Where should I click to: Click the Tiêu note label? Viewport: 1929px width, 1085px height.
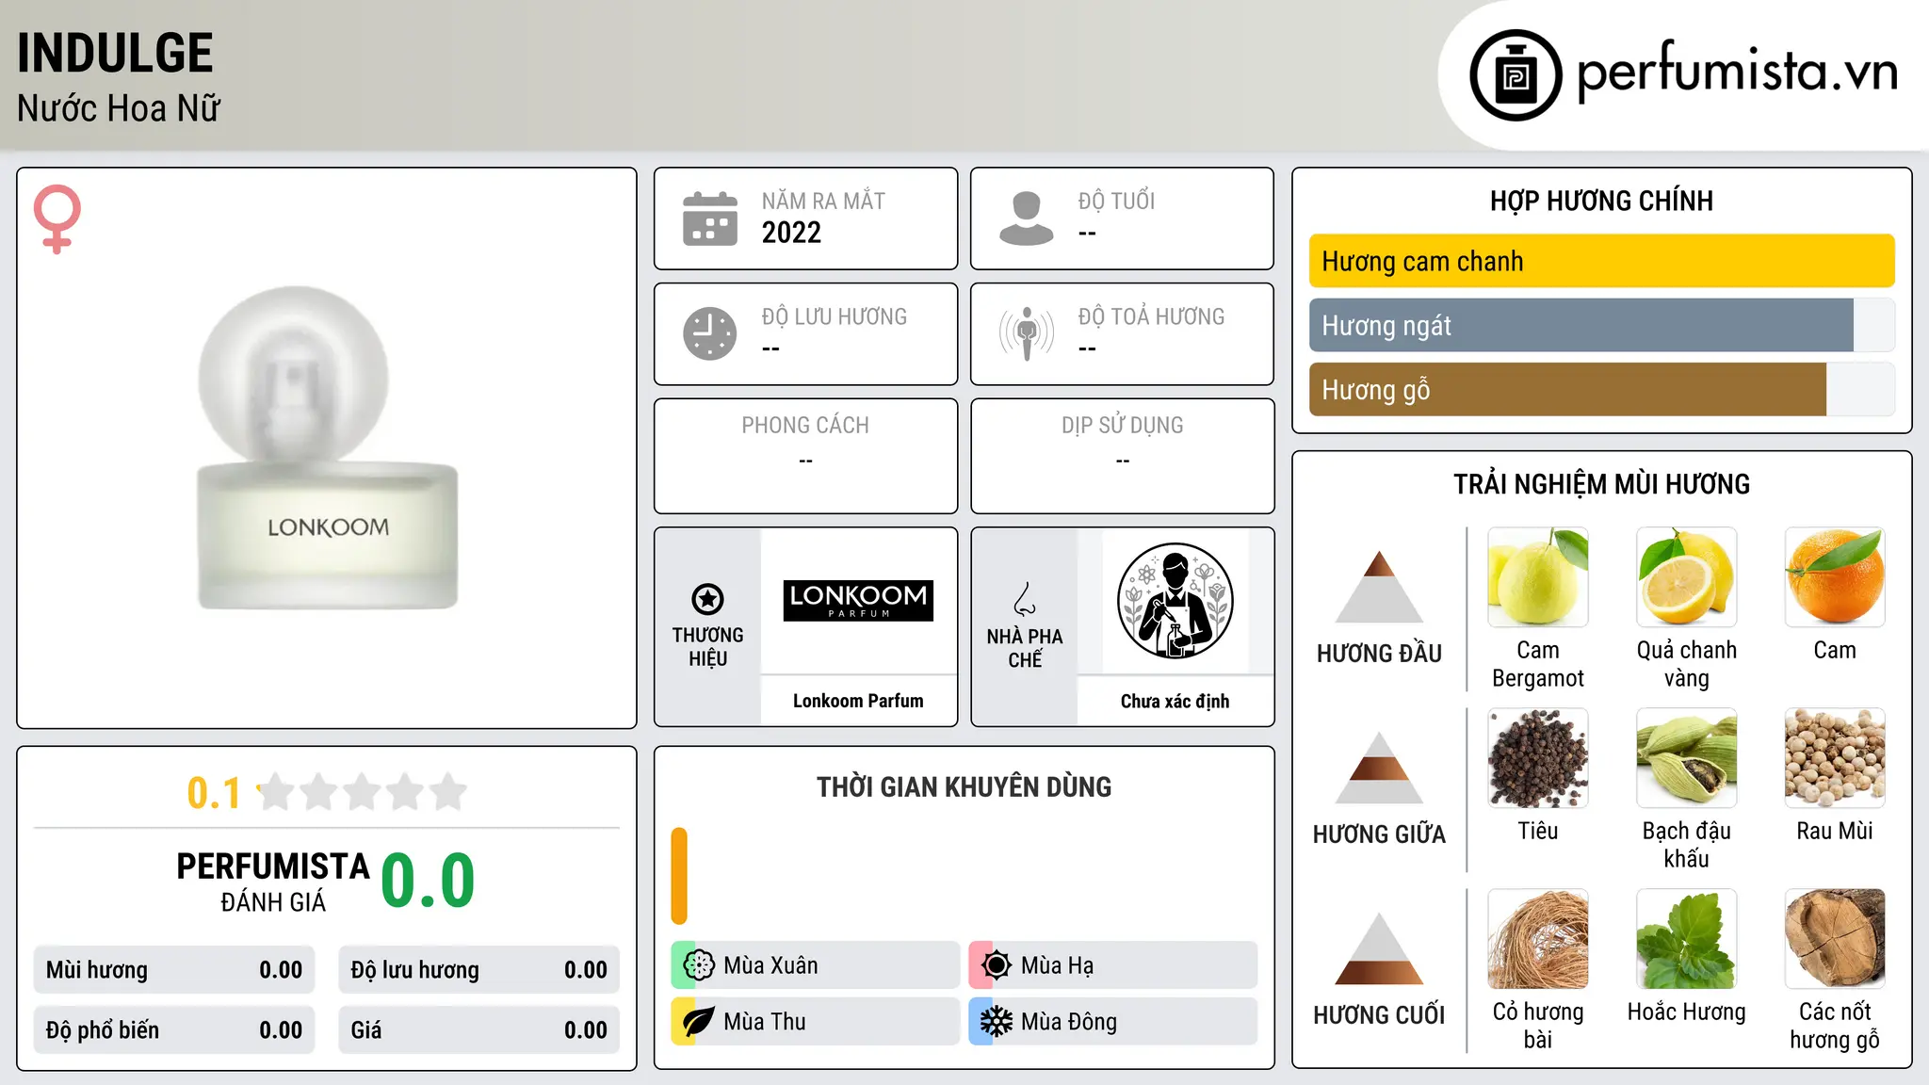1538,832
